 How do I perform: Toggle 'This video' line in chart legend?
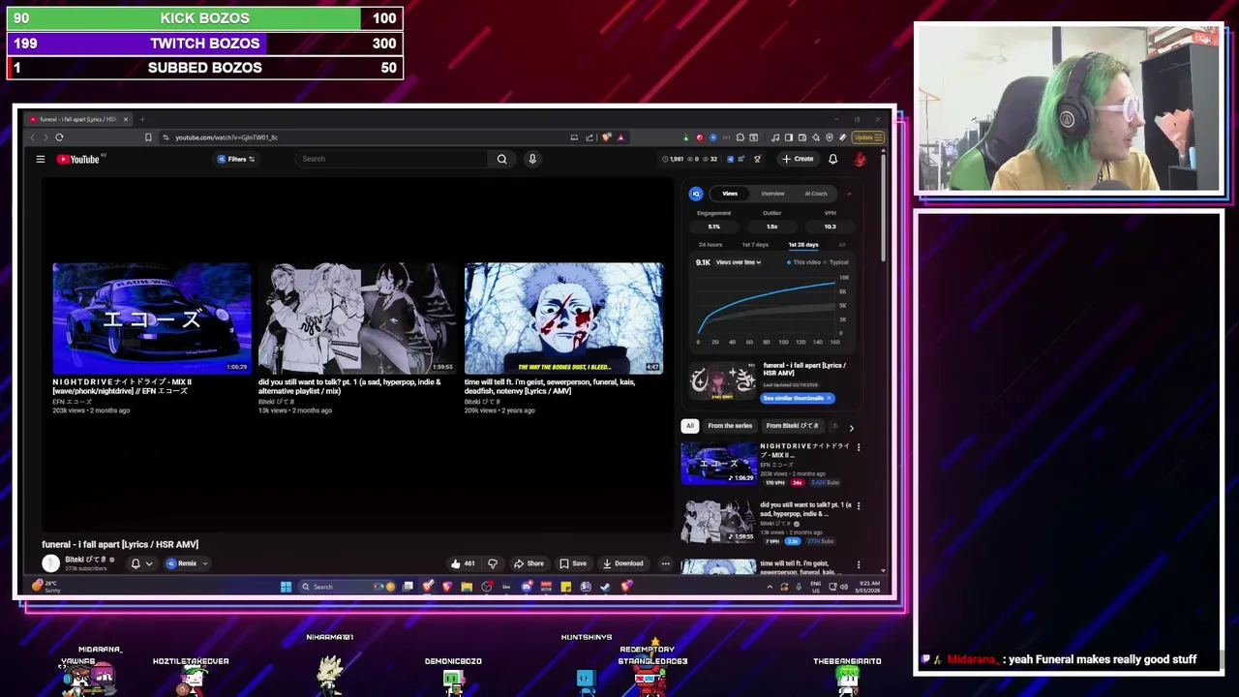tap(802, 262)
